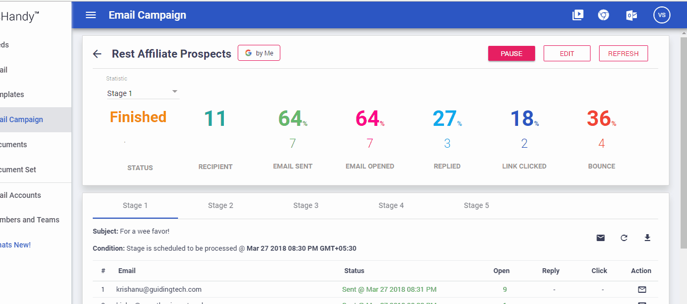The image size is (687, 304).
Task: Click the krishanu@guidingtech.com email cell
Action: pyautogui.click(x=159, y=290)
